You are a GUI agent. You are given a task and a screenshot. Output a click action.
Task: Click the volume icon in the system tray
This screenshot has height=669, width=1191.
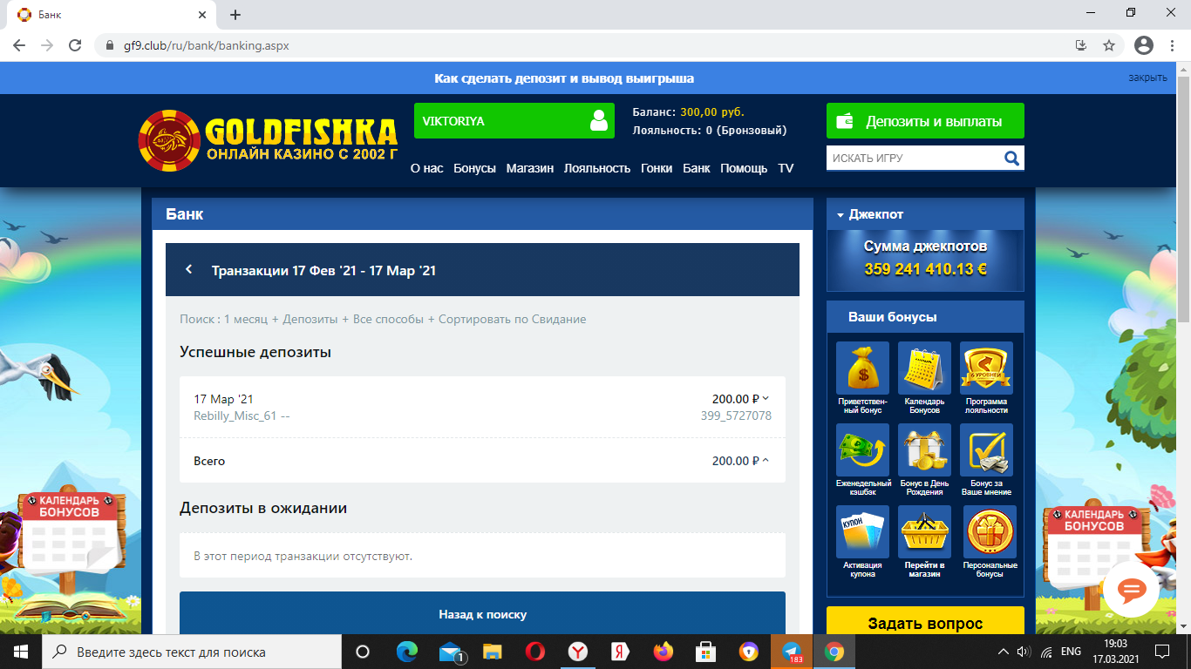(x=1024, y=652)
